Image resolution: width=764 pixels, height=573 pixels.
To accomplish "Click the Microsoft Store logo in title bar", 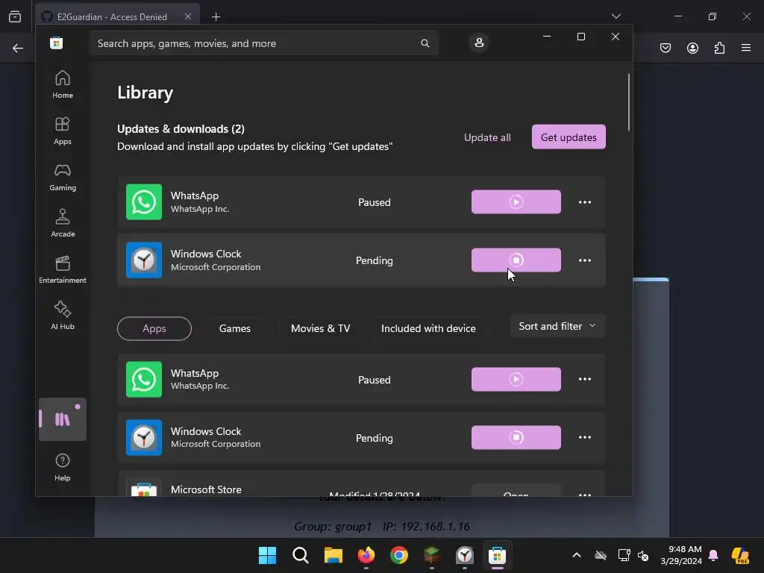I will [56, 43].
